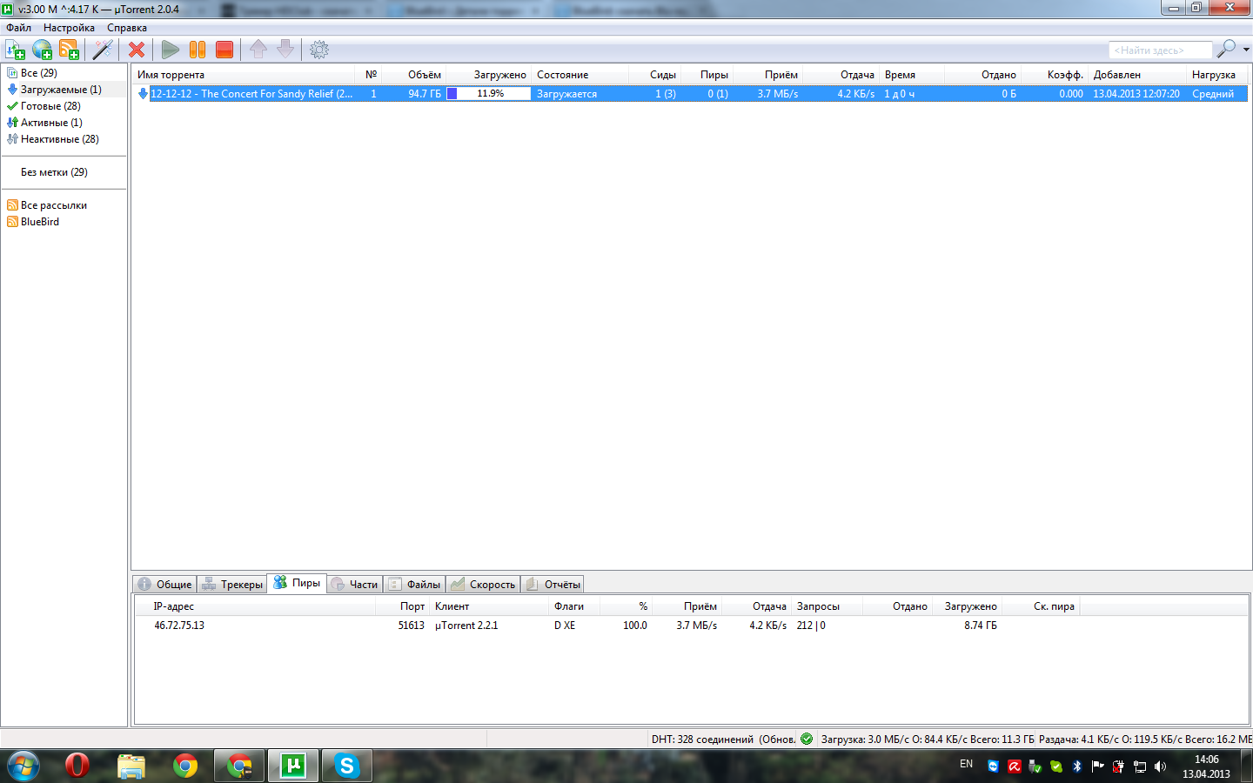1253x783 pixels.
Task: Switch to the Части tab
Action: (x=355, y=585)
